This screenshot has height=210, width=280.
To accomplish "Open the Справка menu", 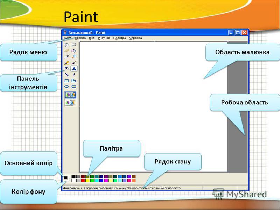I will point(135,38).
